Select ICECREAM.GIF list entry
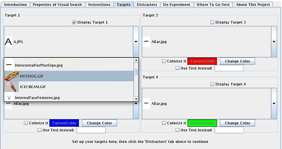 (x=69, y=86)
